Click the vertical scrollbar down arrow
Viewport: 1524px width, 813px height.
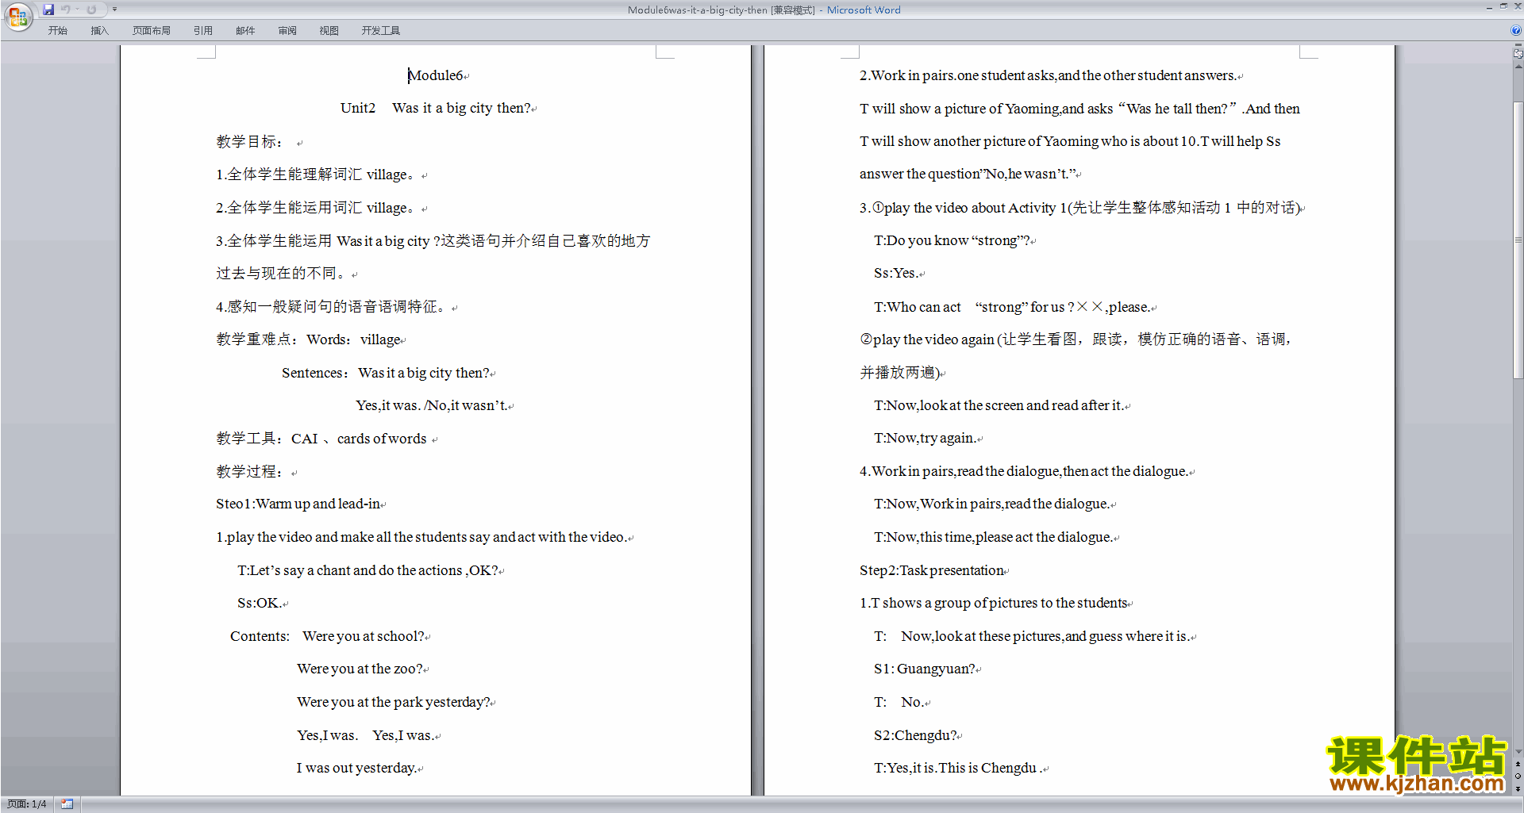point(1518,751)
